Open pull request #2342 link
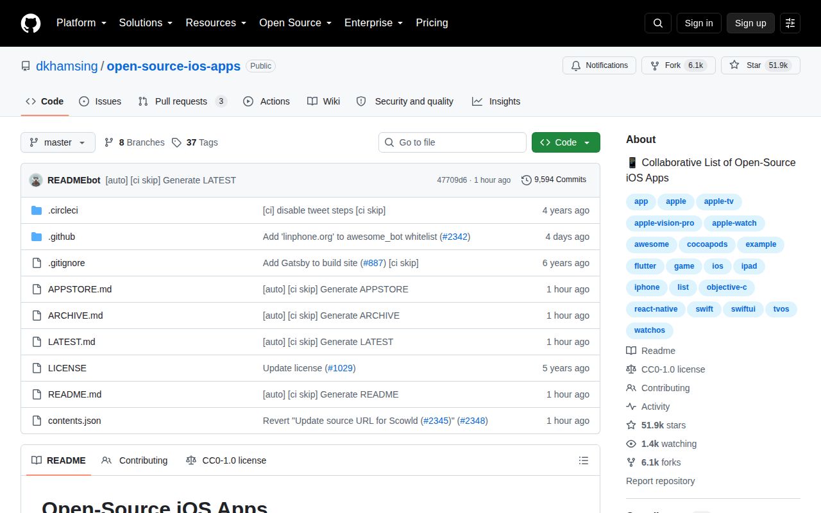Image resolution: width=821 pixels, height=513 pixels. [x=455, y=237]
